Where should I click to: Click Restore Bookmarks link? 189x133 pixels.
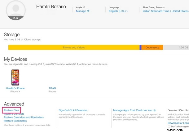[15, 121]
